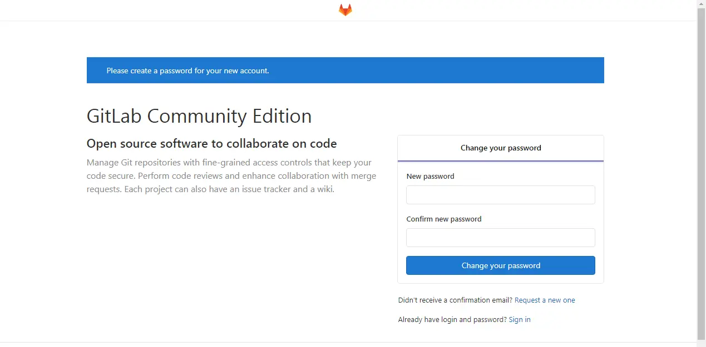The height and width of the screenshot is (347, 706).
Task: Open the Change your password tab
Action: pos(500,148)
